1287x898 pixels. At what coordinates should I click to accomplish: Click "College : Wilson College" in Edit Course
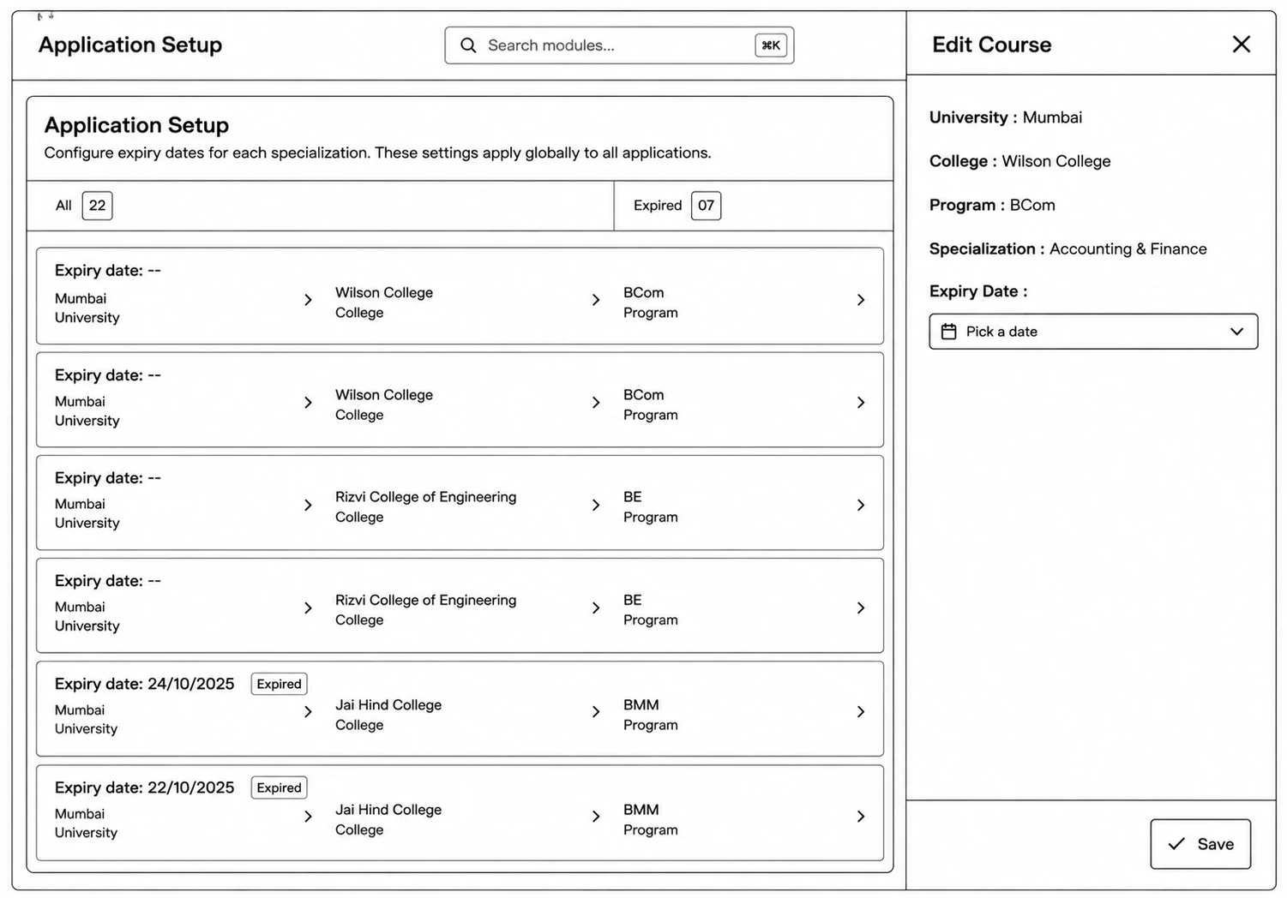click(1020, 161)
